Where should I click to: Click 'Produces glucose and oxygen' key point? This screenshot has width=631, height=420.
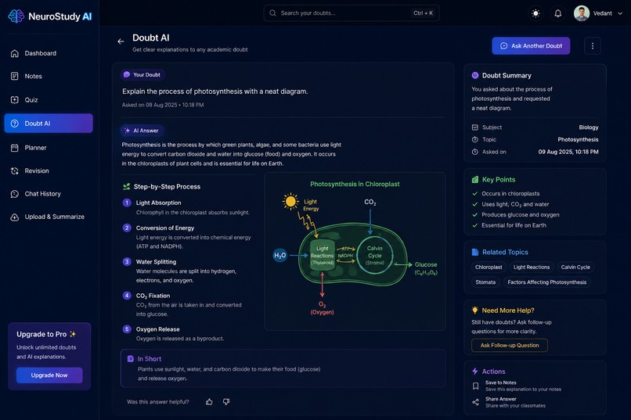[x=521, y=215]
